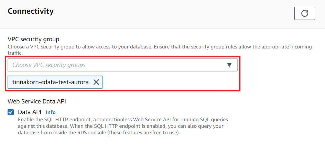
Task: Click the blue Info hyperlink text
Action: pyautogui.click(x=51, y=112)
